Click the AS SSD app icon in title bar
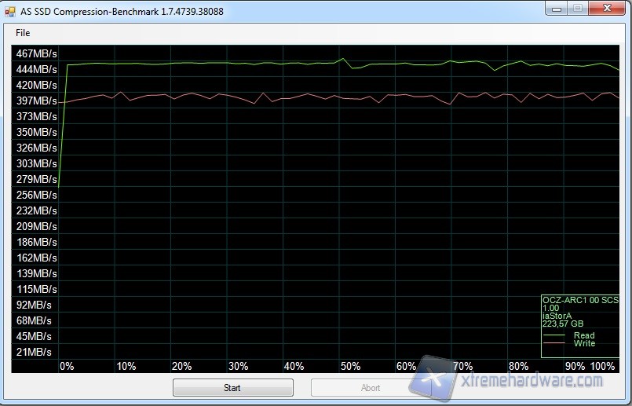This screenshot has height=406, width=632. point(10,10)
